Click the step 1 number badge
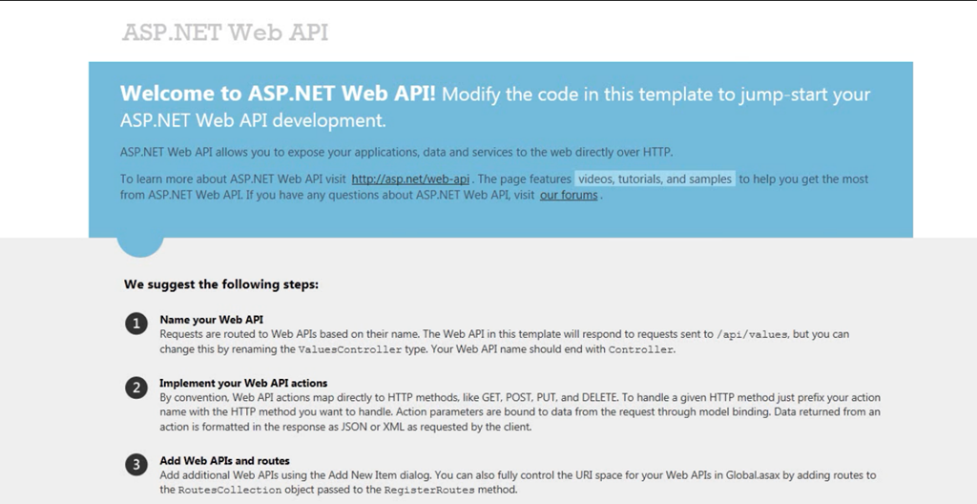Image resolution: width=977 pixels, height=504 pixels. coord(136,324)
